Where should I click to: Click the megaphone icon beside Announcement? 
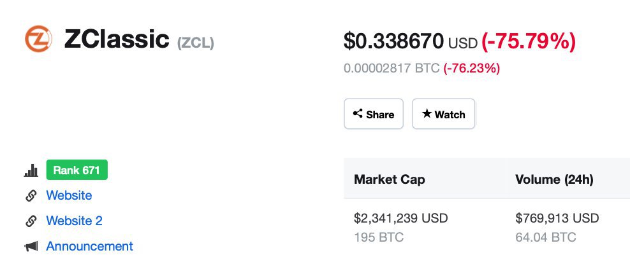(x=31, y=247)
